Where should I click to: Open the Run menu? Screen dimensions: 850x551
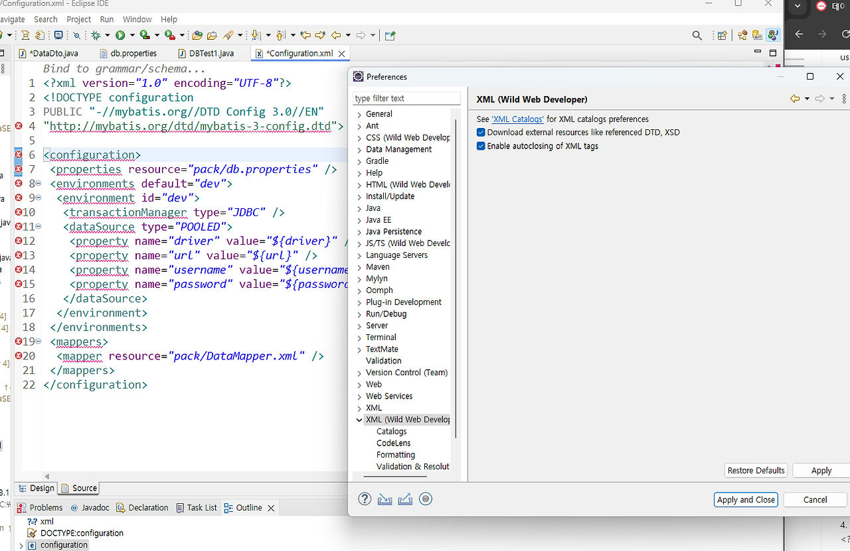[x=107, y=19]
